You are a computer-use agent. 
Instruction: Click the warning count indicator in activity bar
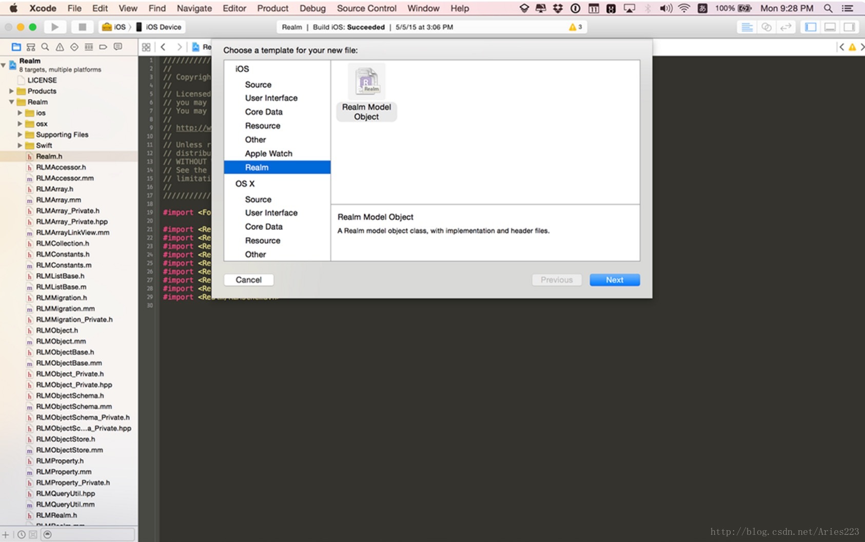point(576,27)
